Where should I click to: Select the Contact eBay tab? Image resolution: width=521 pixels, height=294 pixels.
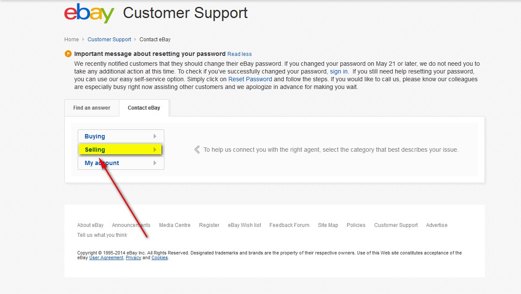(x=144, y=107)
